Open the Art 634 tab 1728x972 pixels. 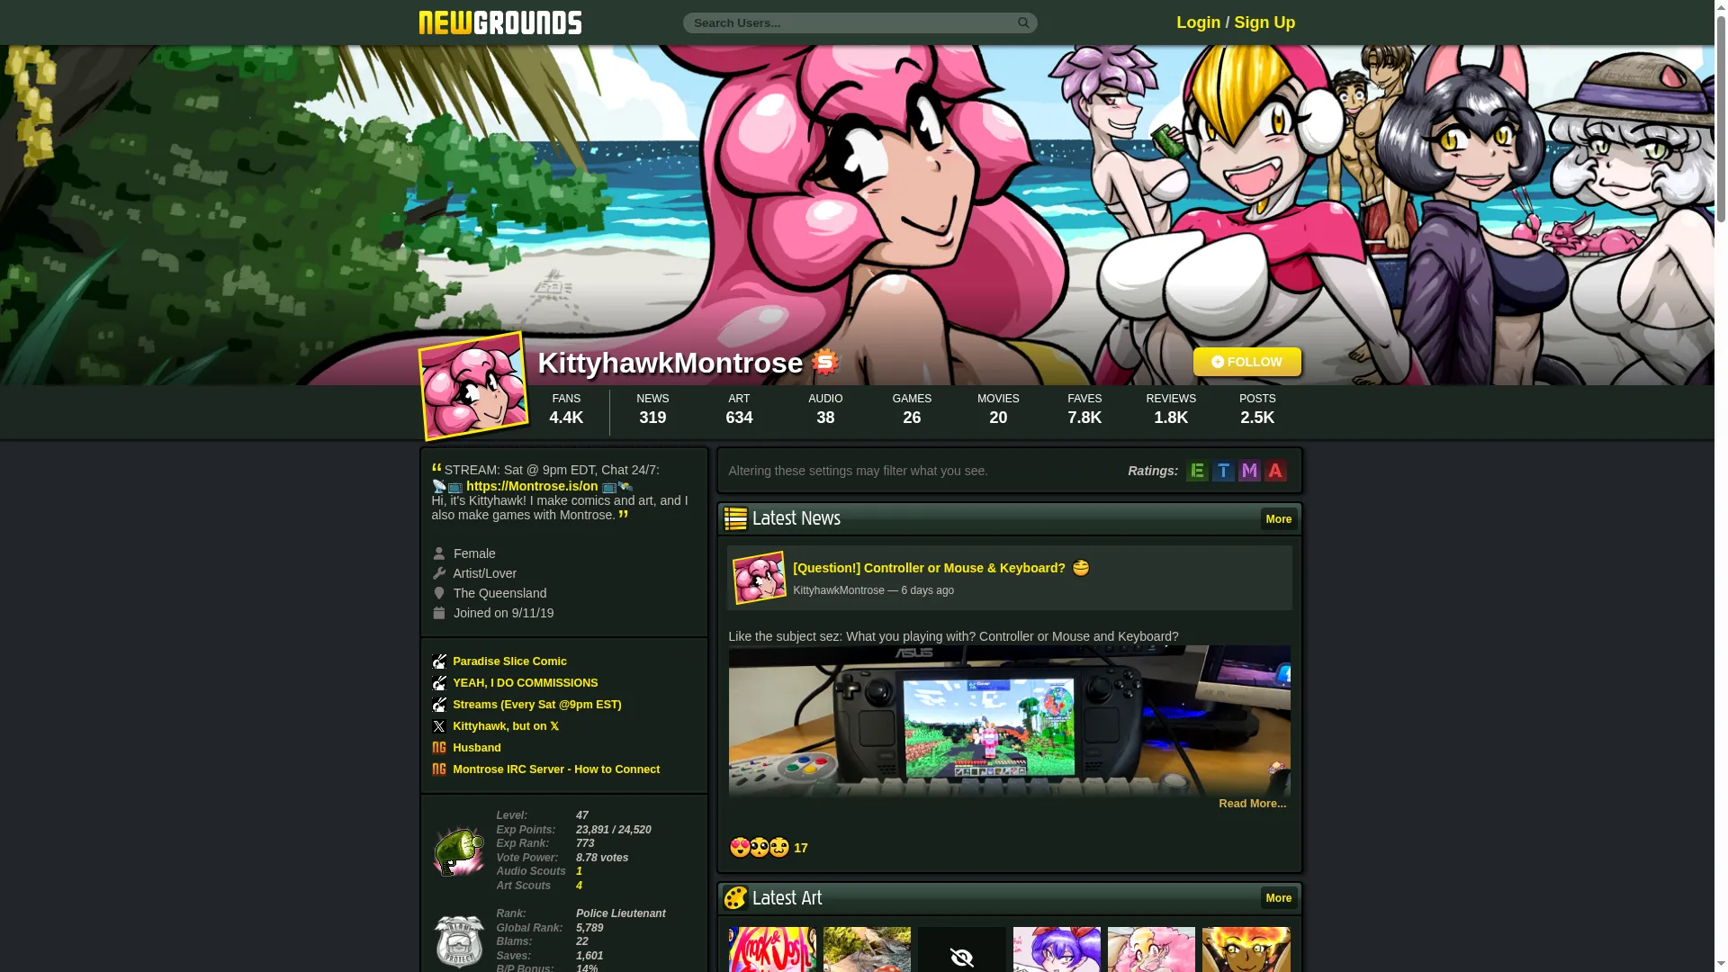(739, 409)
